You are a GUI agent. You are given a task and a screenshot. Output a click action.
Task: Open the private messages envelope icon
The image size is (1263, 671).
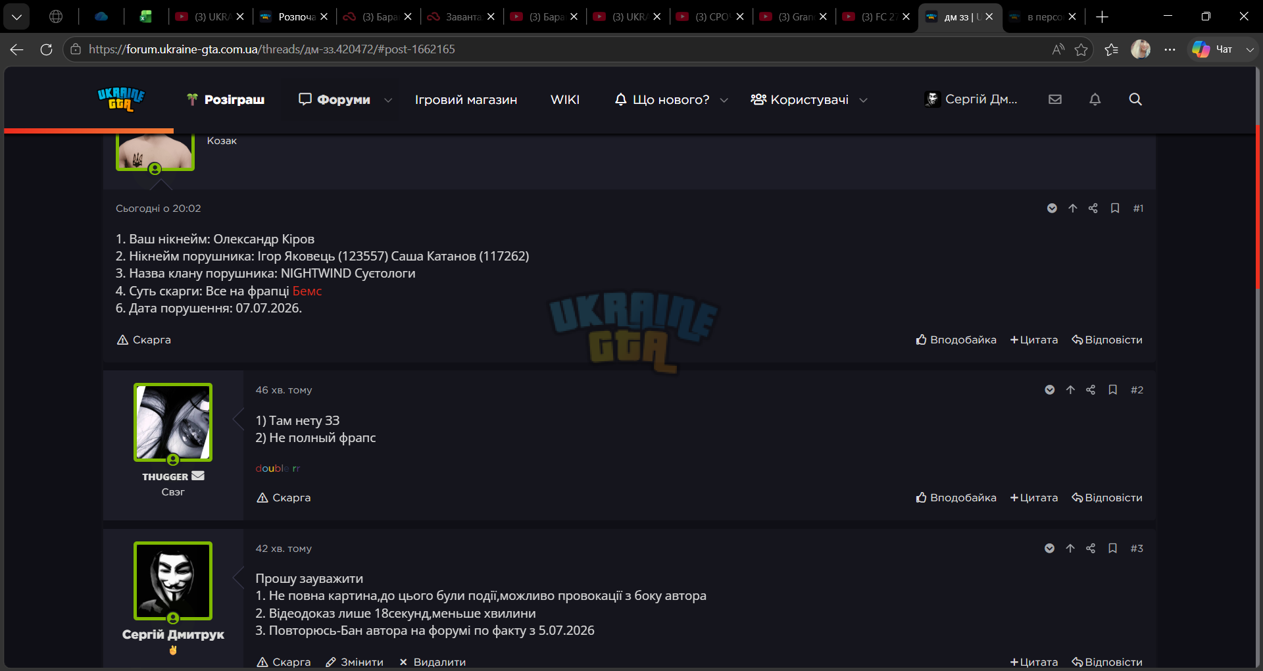coord(1055,99)
